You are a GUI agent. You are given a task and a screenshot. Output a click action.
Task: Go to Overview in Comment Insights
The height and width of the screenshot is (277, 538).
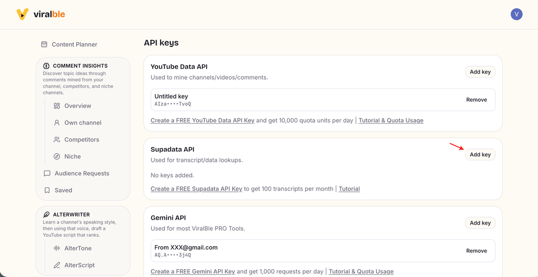78,105
